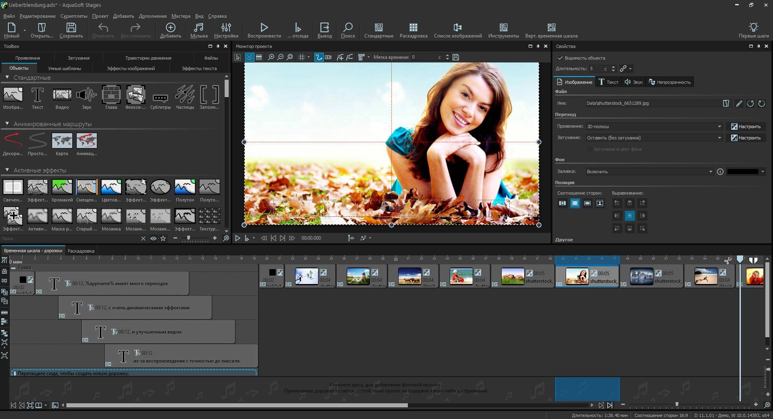
Task: Switch to Затухания tab in Toolbox
Action: [x=79, y=58]
